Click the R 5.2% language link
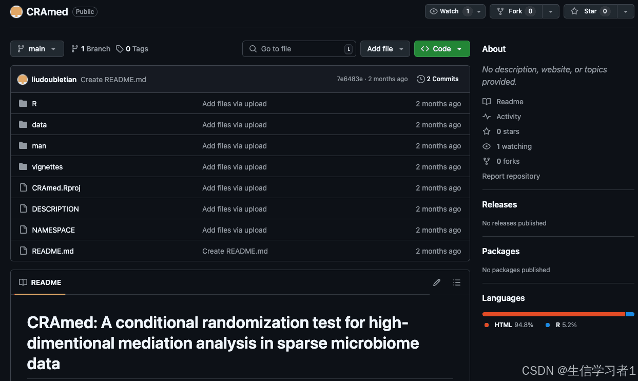Image resolution: width=638 pixels, height=381 pixels. pos(561,325)
